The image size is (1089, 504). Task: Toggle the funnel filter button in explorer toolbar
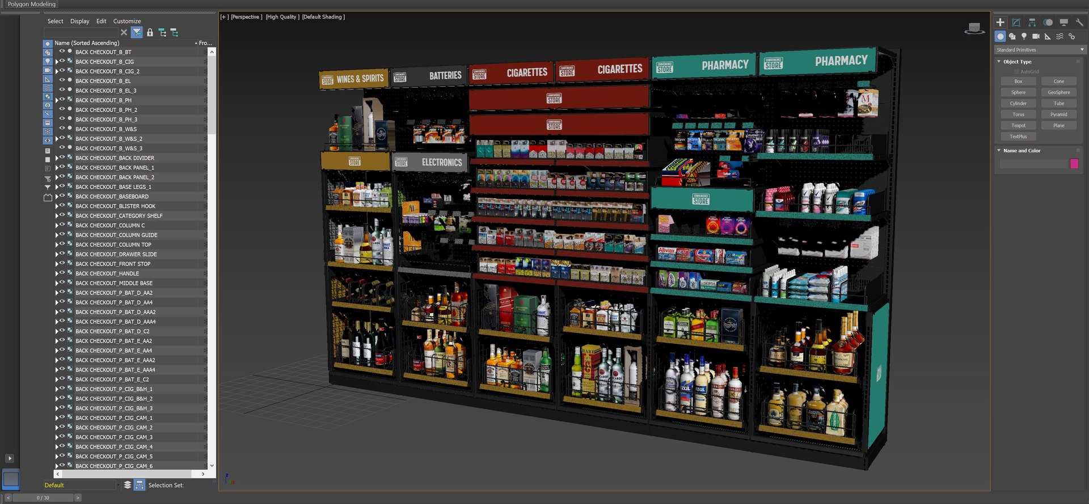(137, 32)
